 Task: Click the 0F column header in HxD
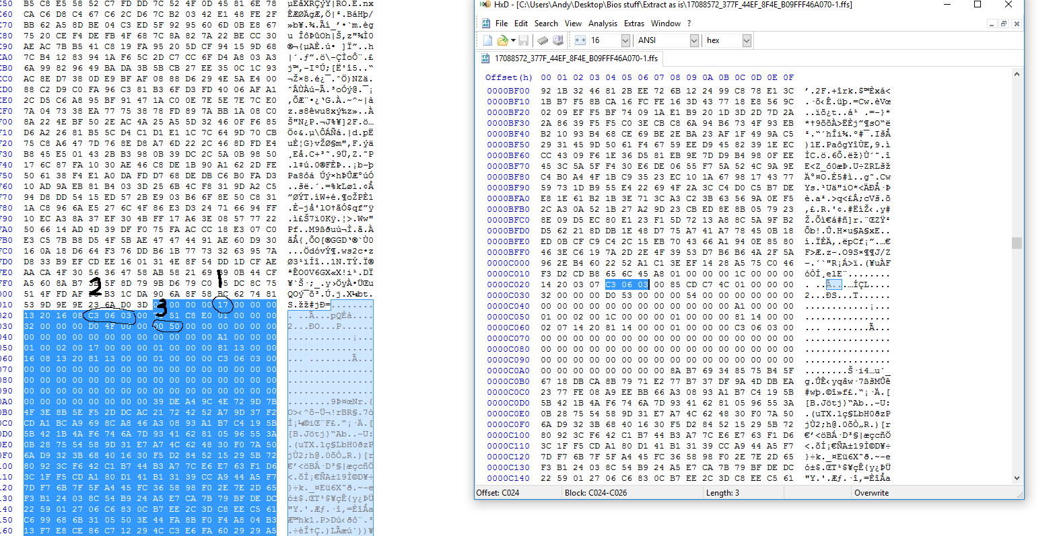(x=788, y=77)
